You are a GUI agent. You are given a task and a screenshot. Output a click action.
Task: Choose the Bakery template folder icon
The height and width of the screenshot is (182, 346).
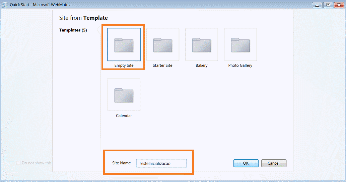click(201, 45)
